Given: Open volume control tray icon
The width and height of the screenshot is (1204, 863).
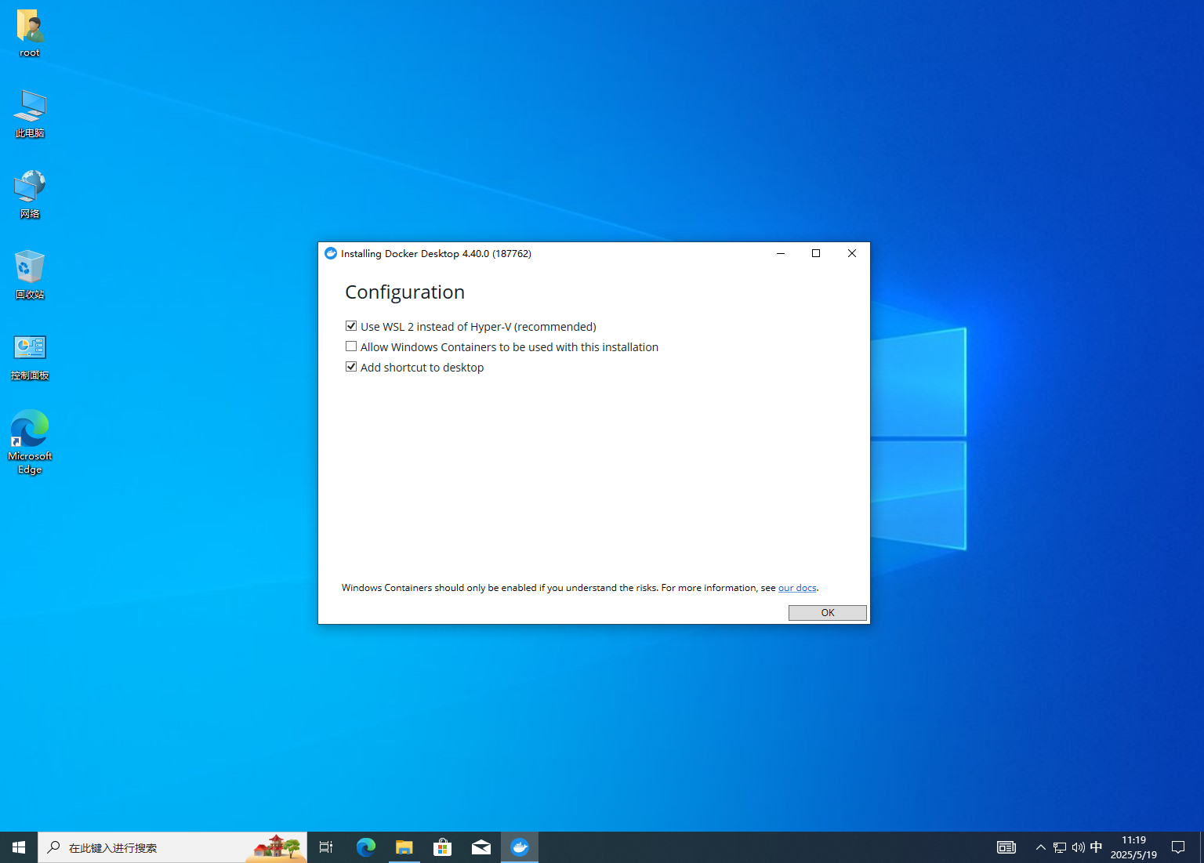Looking at the screenshot, I should tap(1079, 847).
